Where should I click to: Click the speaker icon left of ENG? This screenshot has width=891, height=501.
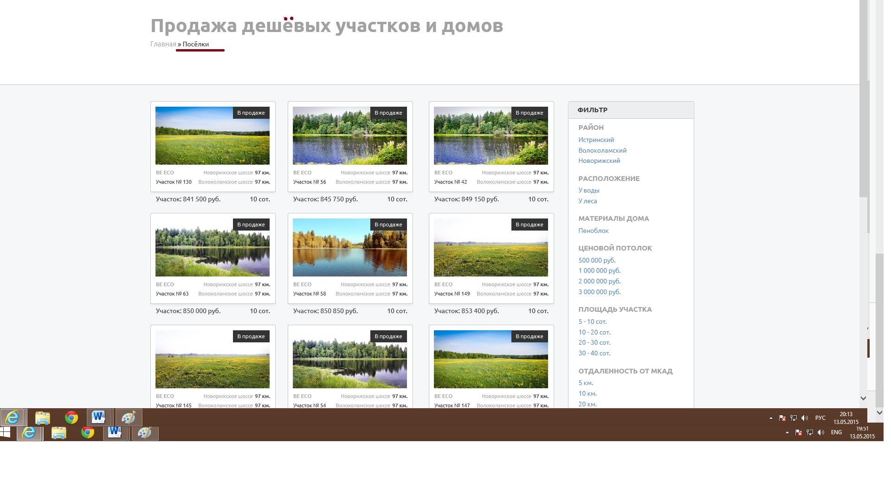pyautogui.click(x=821, y=432)
